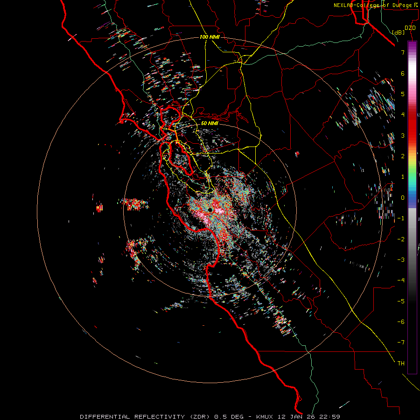Click the positive 7 value on the color scale
This screenshot has width=420, height=420.
click(x=403, y=52)
